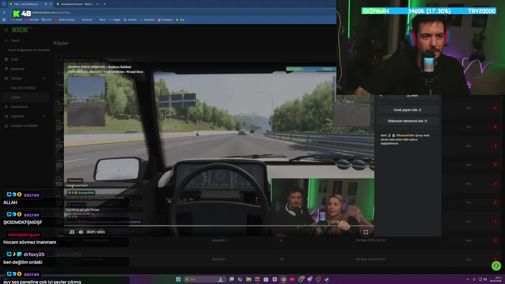
Task: Click the green support chat bubble icon
Action: [x=496, y=266]
